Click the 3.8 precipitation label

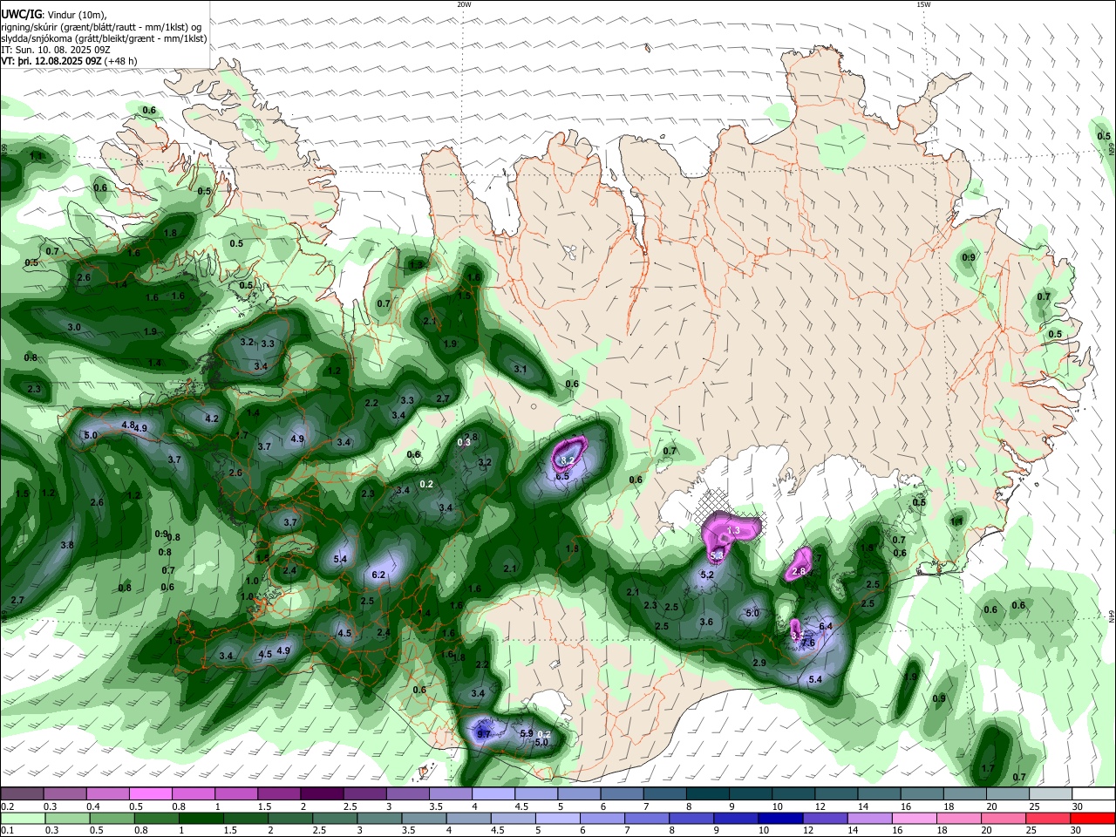(x=67, y=545)
